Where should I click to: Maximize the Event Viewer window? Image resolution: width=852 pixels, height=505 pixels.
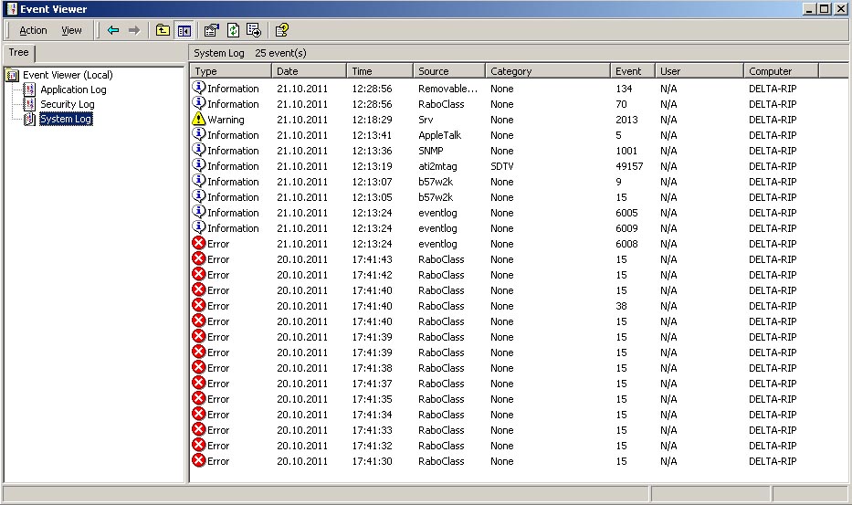825,9
